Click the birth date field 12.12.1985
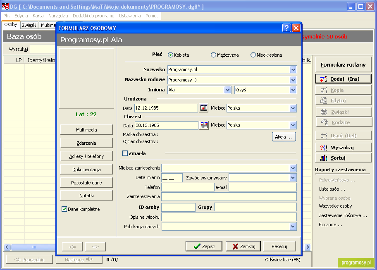The image size is (377, 270). click(x=166, y=108)
